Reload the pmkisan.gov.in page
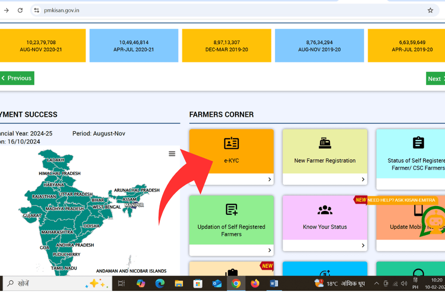 pos(20,10)
